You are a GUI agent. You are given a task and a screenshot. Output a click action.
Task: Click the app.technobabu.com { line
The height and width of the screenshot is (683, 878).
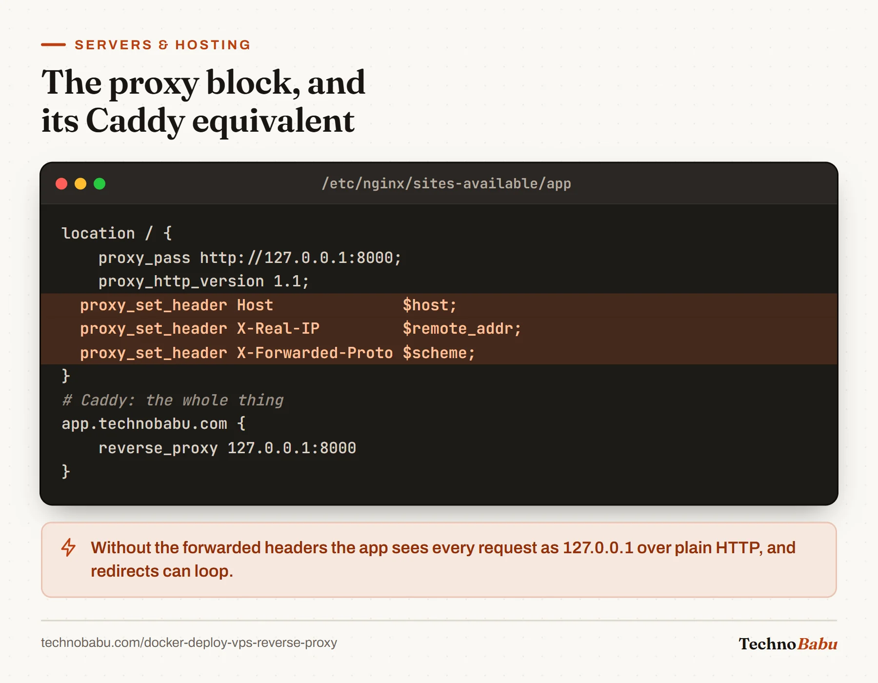[x=153, y=423]
